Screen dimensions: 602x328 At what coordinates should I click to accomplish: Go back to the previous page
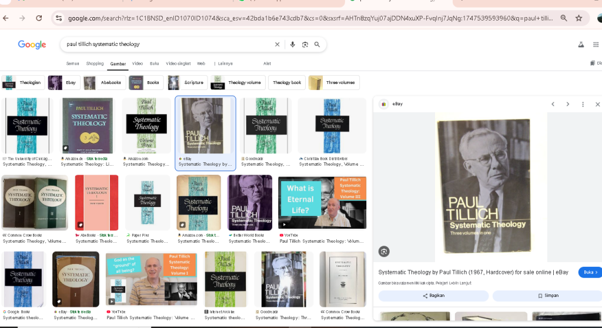pyautogui.click(x=6, y=18)
